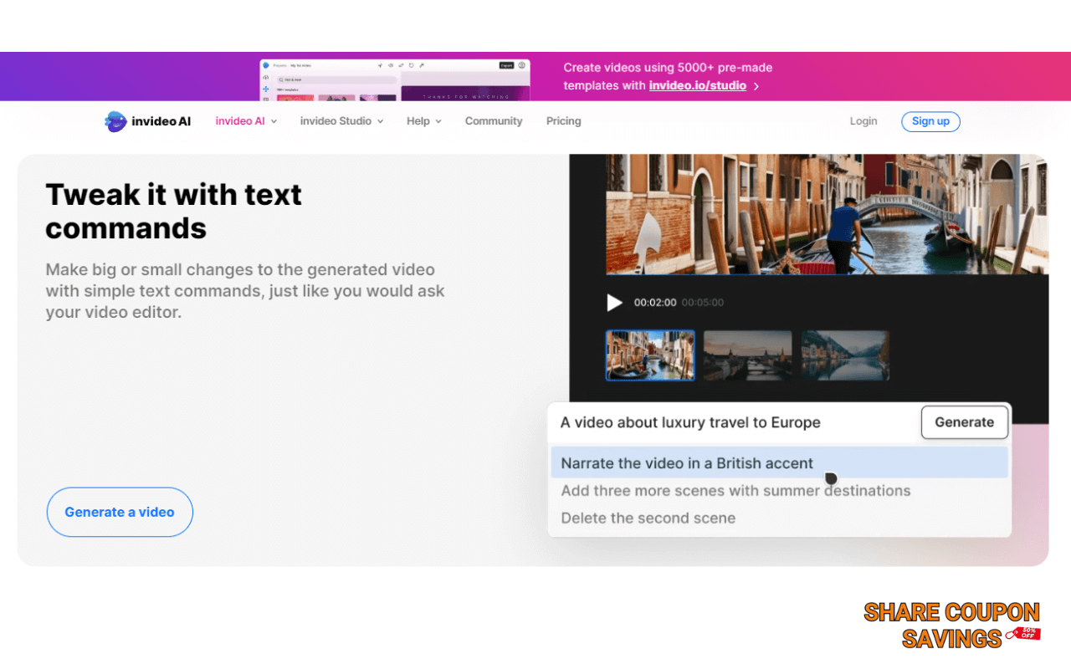Click the Studio editor preview image in banner
1071x669 pixels.
tap(395, 80)
